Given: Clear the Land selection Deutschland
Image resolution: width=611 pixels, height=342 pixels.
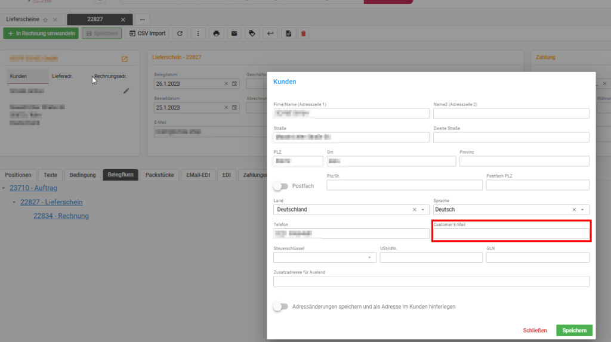Looking at the screenshot, I should [x=415, y=210].
